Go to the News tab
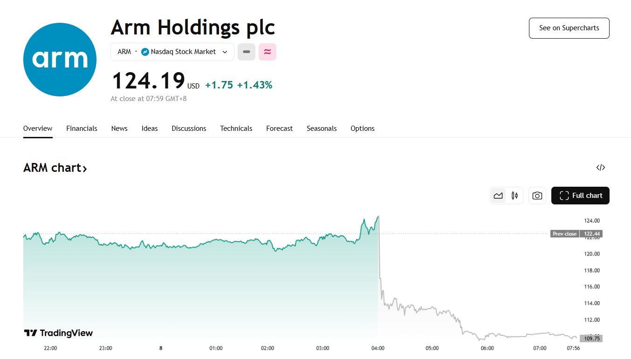The height and width of the screenshot is (359, 631). click(x=119, y=129)
